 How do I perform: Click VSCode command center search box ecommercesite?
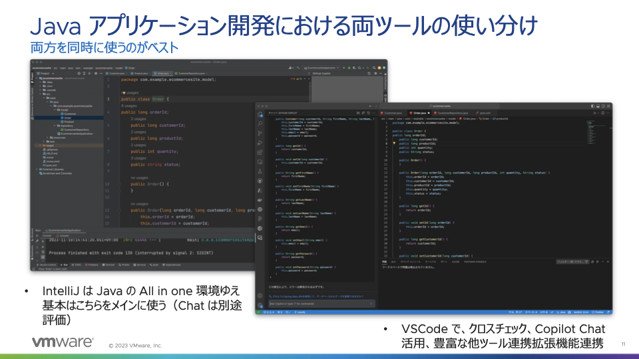click(x=440, y=106)
